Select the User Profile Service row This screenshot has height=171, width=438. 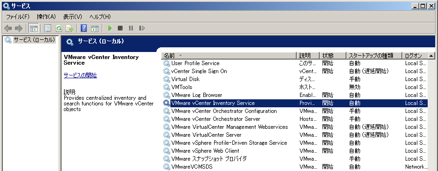click(x=294, y=63)
